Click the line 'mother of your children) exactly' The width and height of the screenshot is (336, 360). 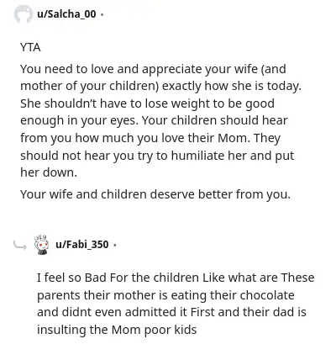[x=160, y=87]
